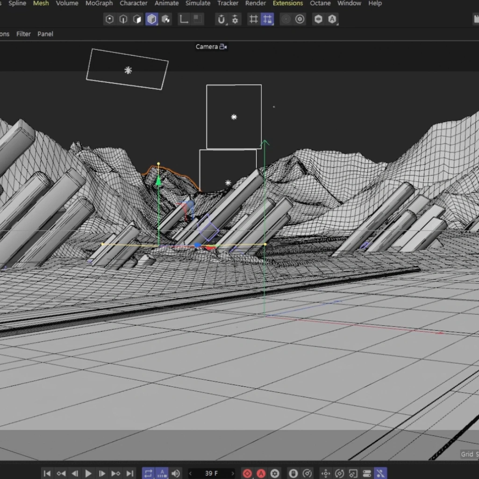Open the Simulate menu
Viewport: 479px width, 479px height.
click(x=198, y=3)
